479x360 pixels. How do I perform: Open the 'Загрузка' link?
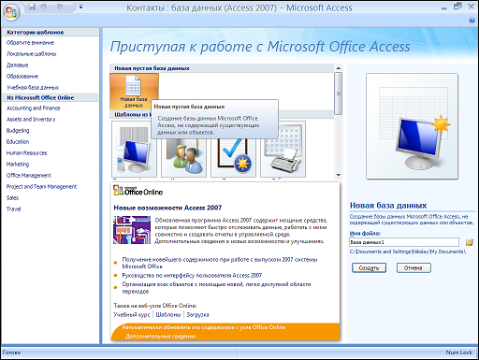(x=197, y=315)
